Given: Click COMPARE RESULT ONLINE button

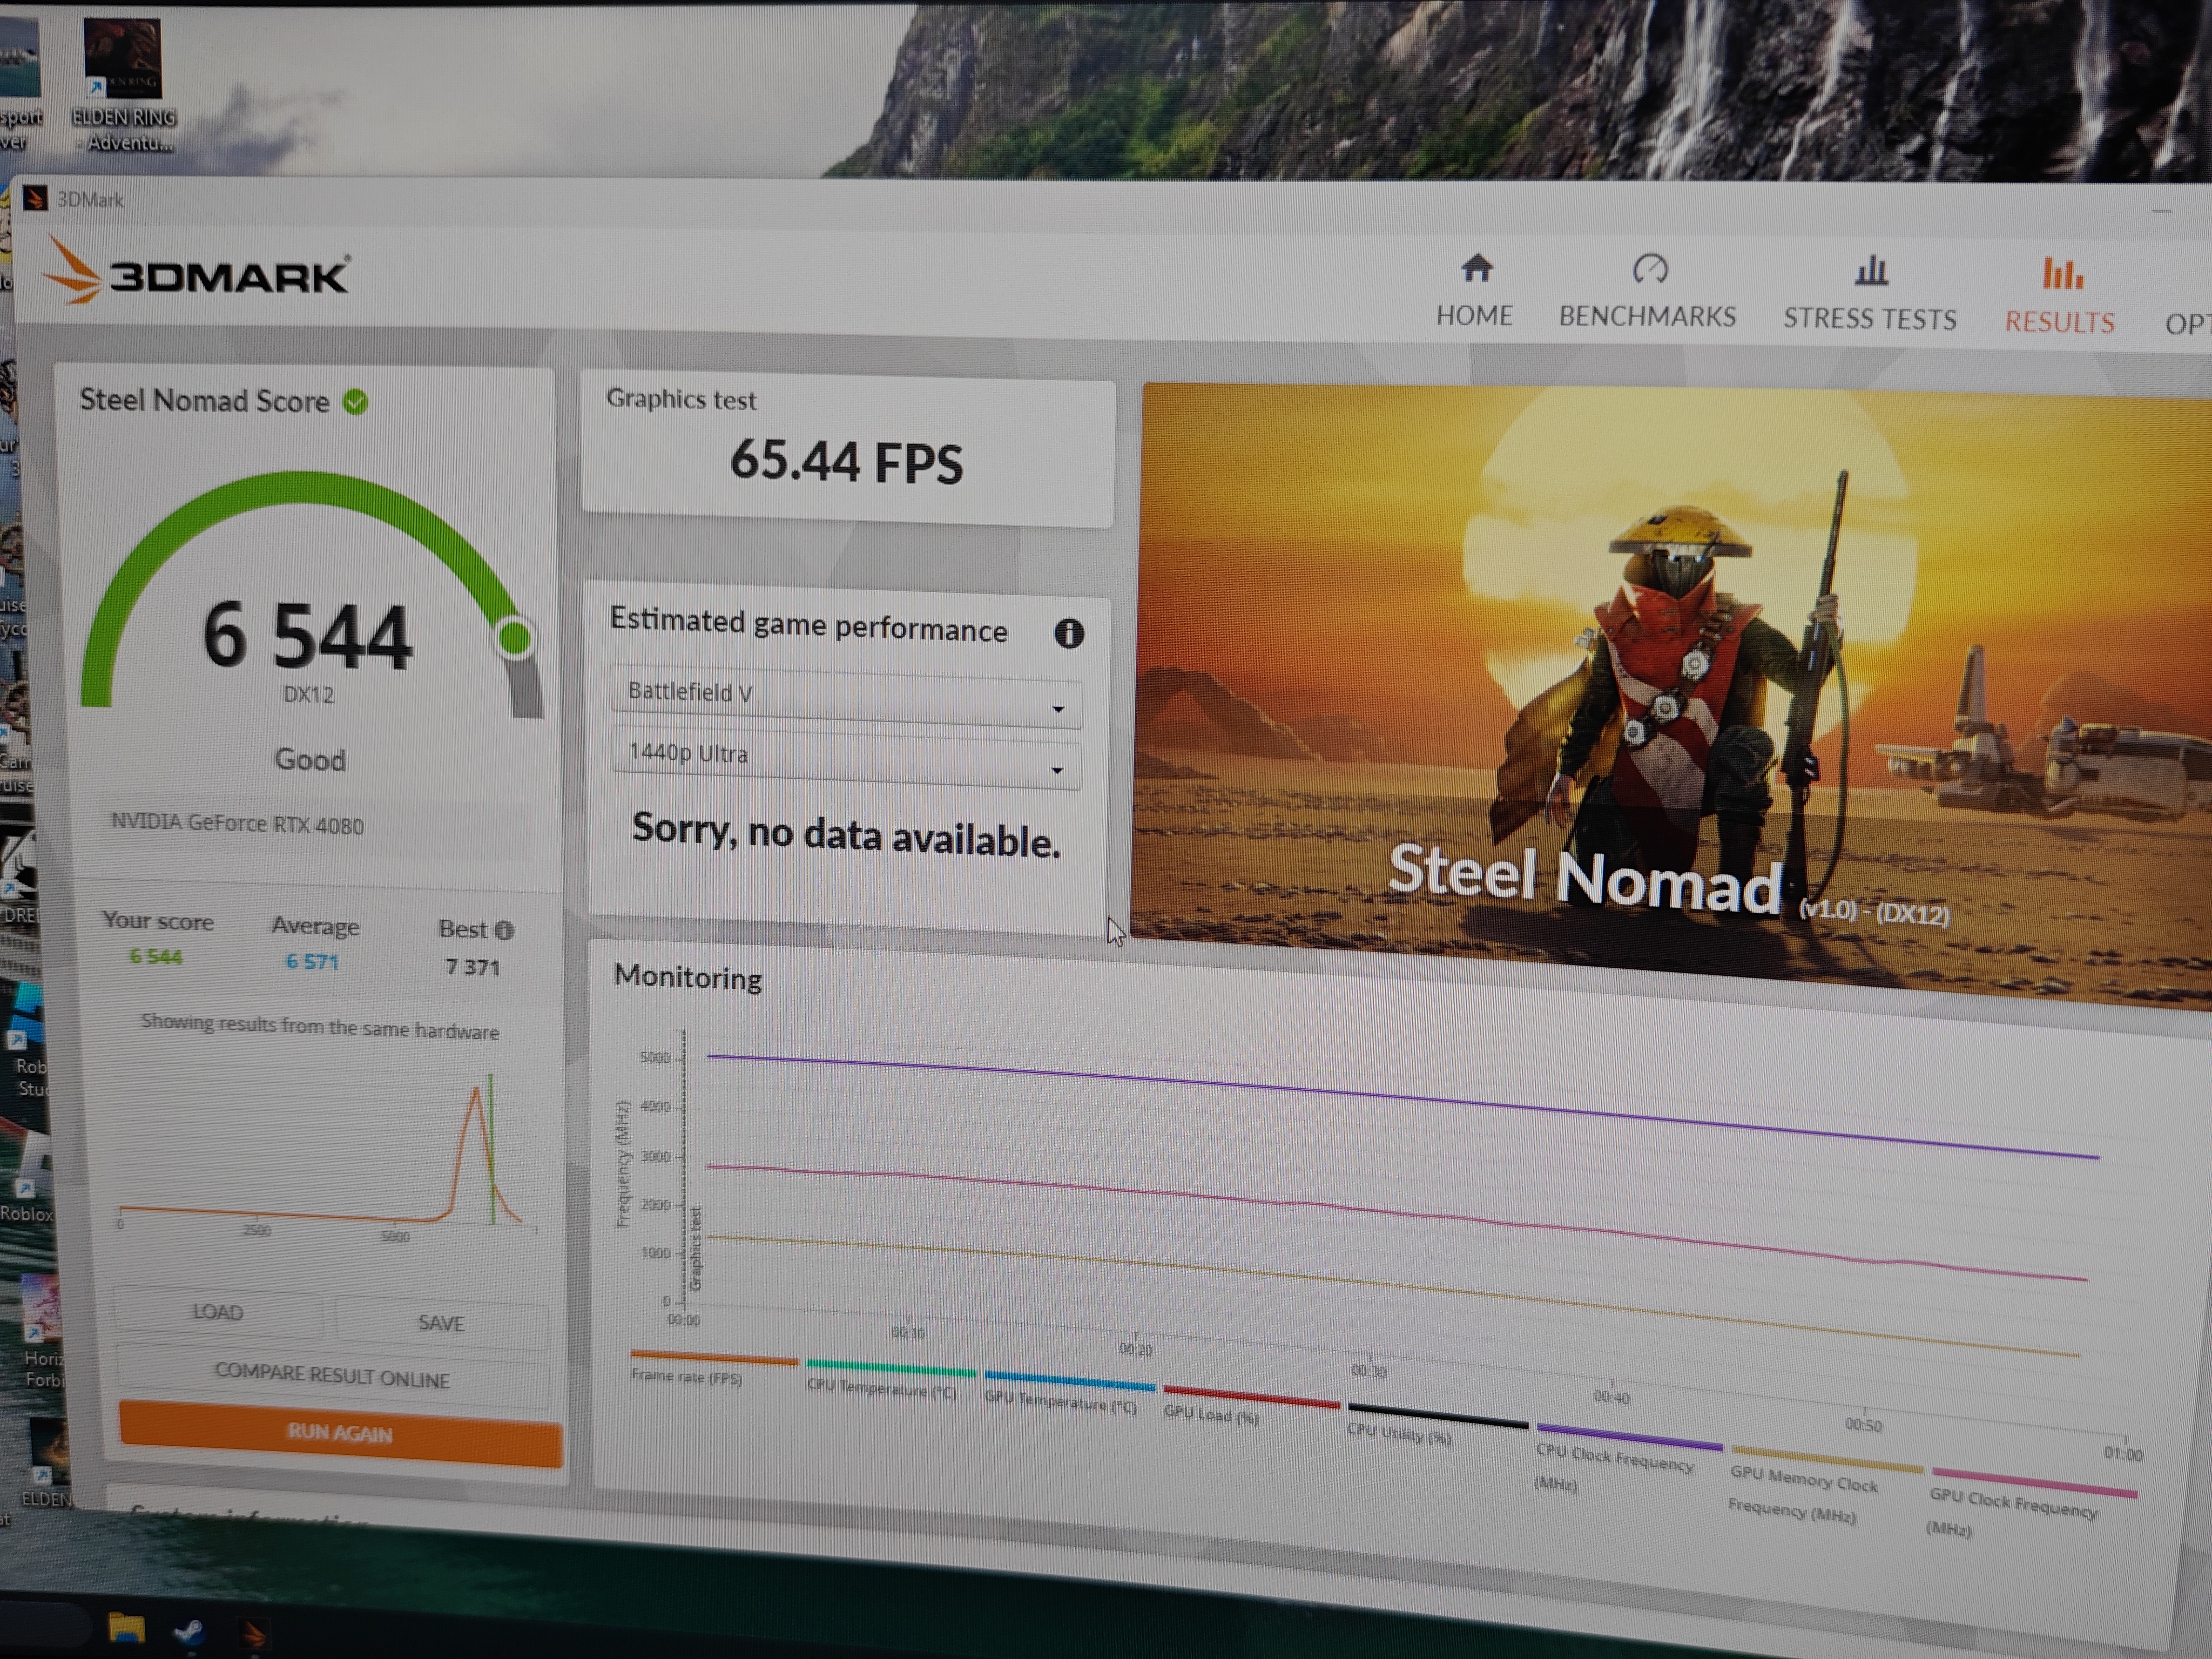Looking at the screenshot, I should (332, 1376).
